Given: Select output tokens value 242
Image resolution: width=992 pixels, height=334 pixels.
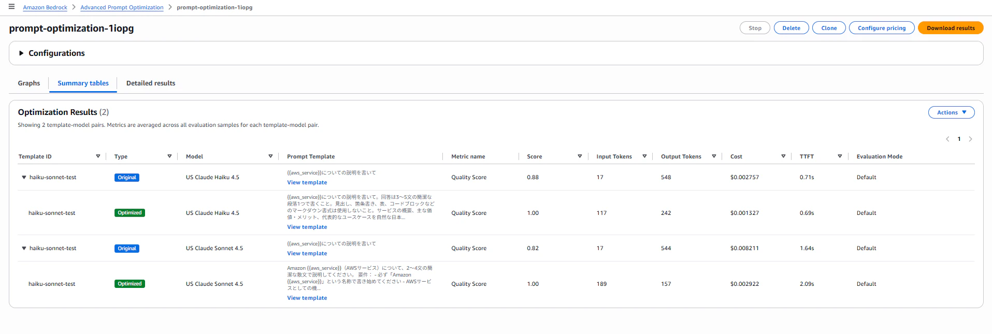Looking at the screenshot, I should tap(666, 213).
